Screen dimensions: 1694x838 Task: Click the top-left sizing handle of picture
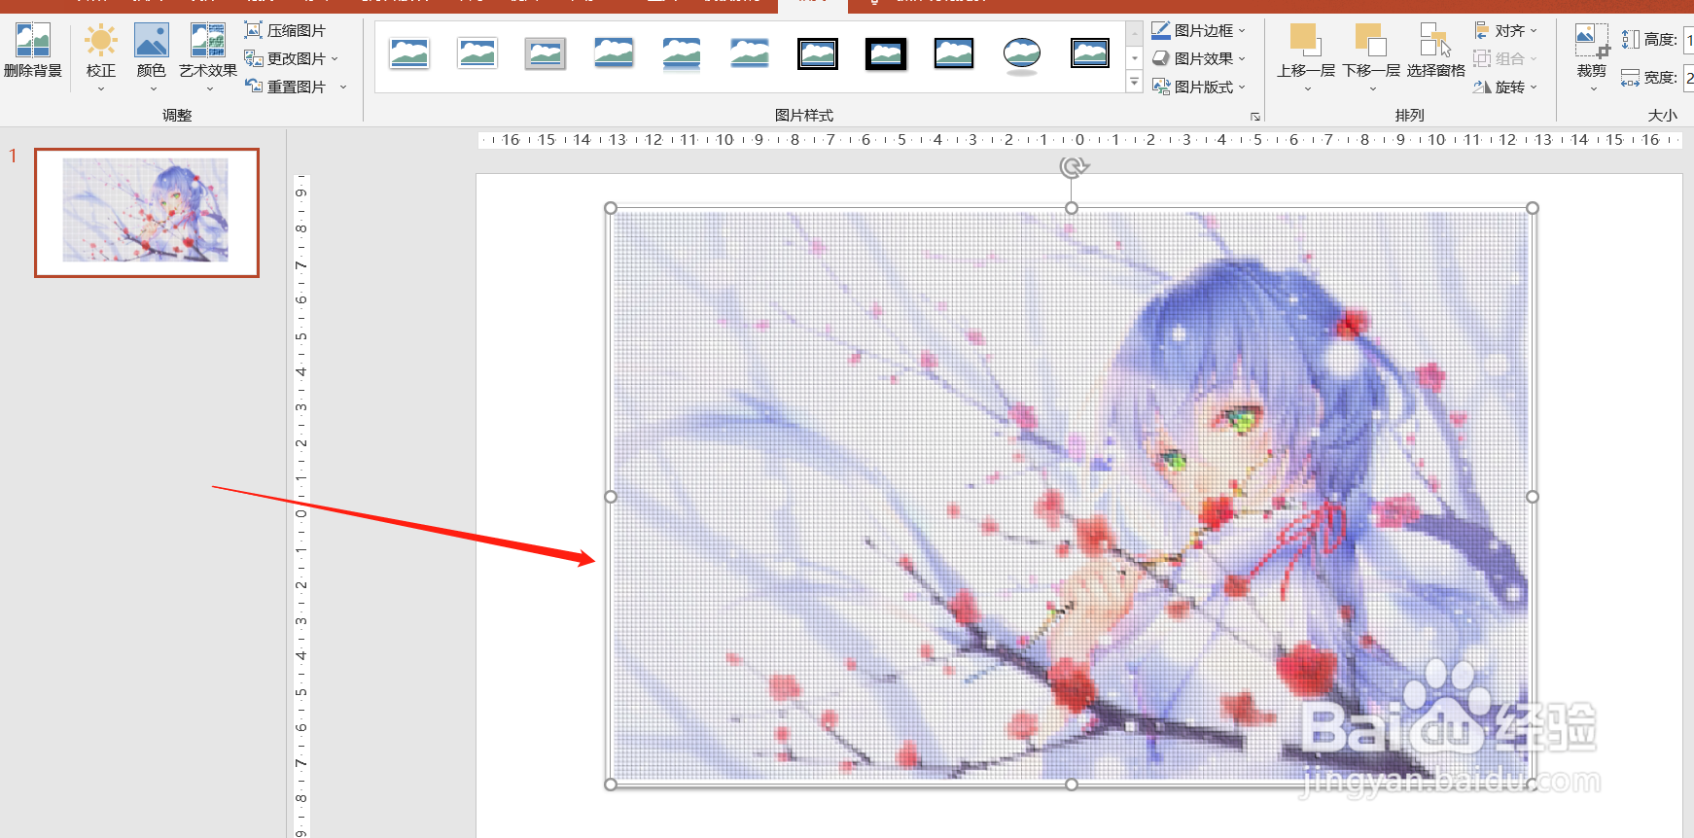coord(611,208)
